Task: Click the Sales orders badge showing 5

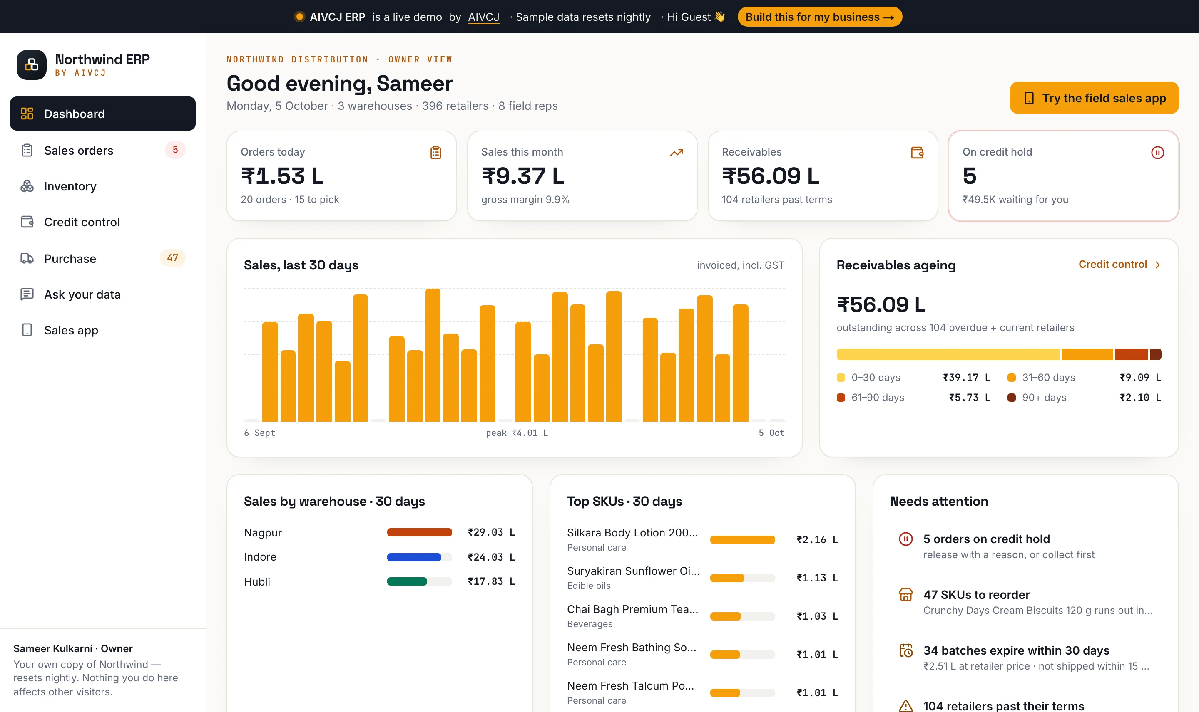Action: (x=175, y=150)
